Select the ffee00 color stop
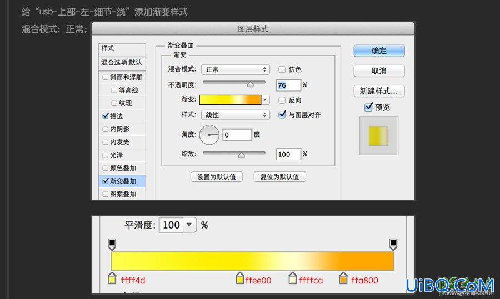 (240, 278)
